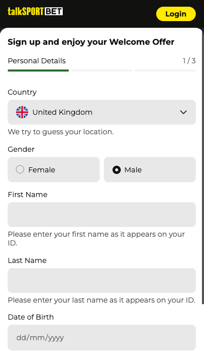204x351 pixels.
Task: Click the third progress step bar
Action: coord(165,71)
